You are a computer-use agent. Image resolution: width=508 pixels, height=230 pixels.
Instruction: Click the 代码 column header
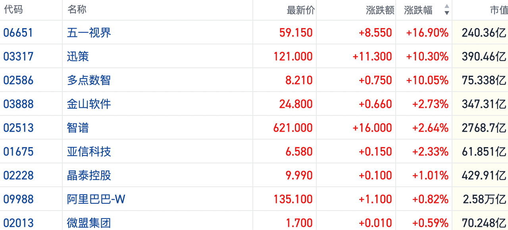[x=13, y=10]
